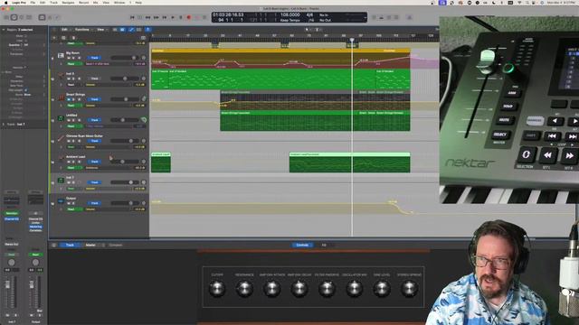This screenshot has height=325, width=579.
Task: Solo the Smart Strings track
Action: click(x=73, y=99)
